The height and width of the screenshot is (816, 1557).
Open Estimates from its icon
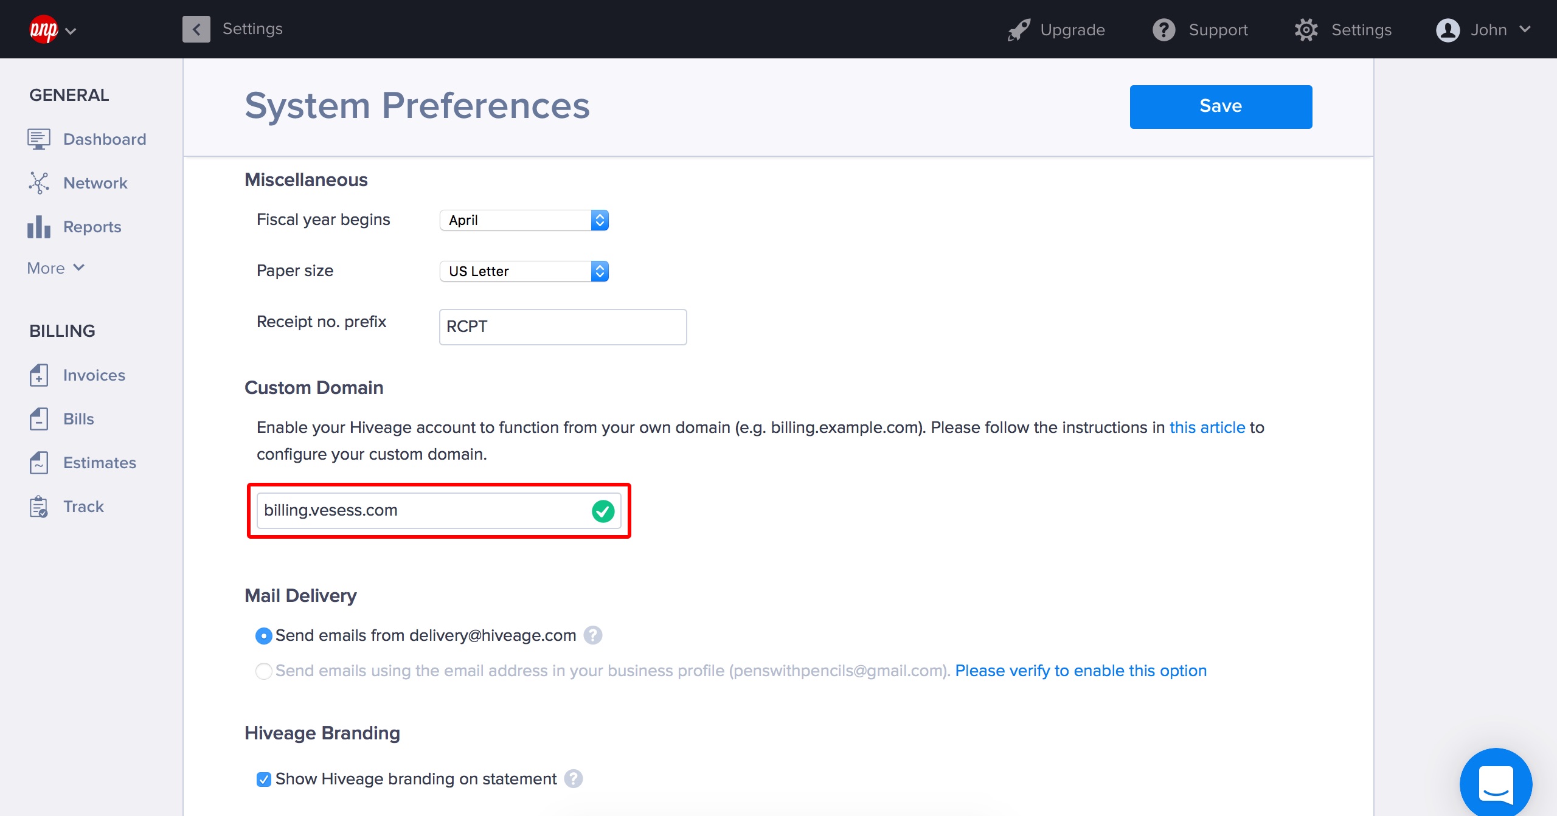click(38, 463)
